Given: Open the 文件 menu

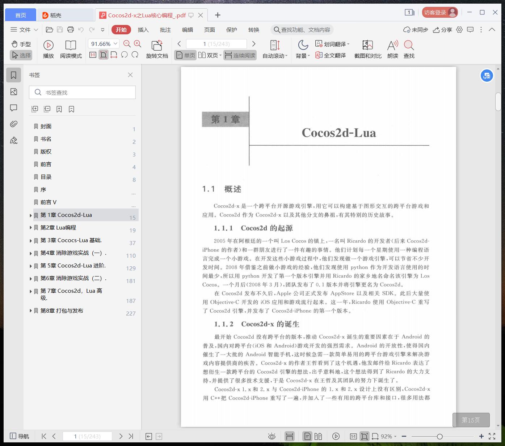Looking at the screenshot, I should click(x=24, y=30).
